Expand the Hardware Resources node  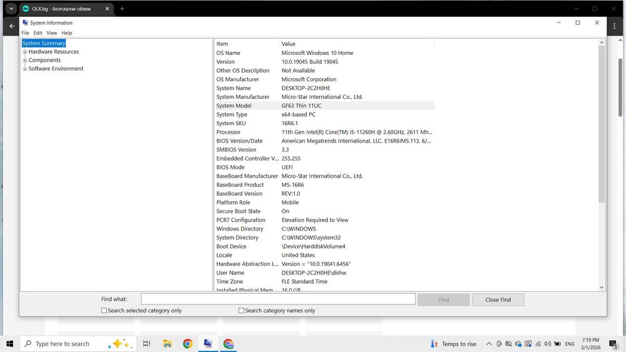pos(25,52)
